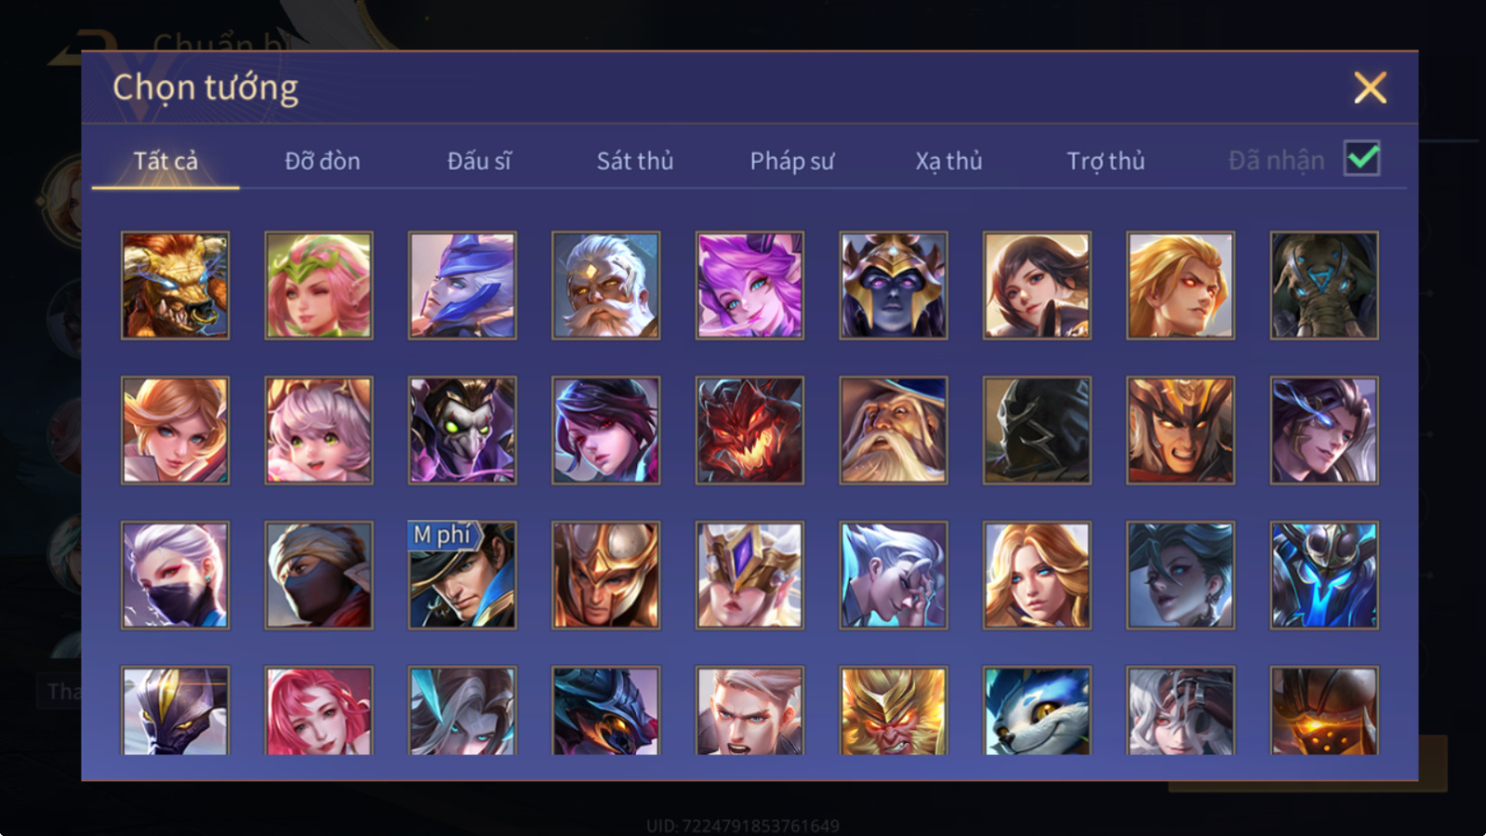Pick the blue raccoon hero portrait
Image resolution: width=1486 pixels, height=836 pixels.
[1037, 711]
